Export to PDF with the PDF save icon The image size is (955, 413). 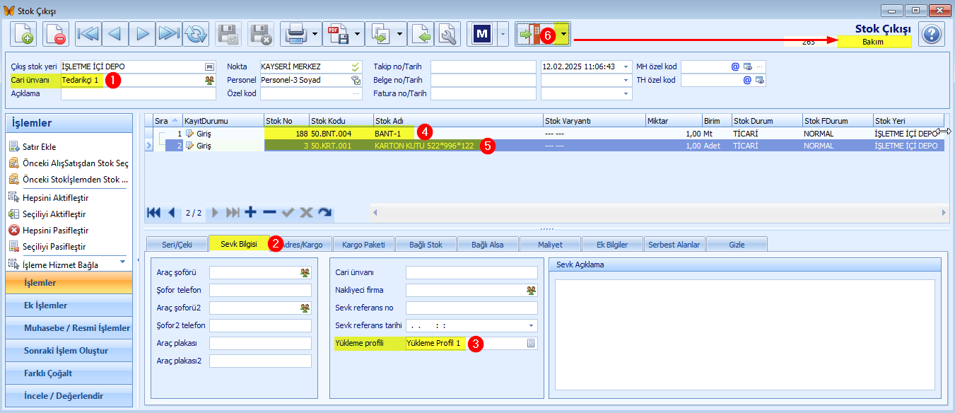tap(338, 34)
